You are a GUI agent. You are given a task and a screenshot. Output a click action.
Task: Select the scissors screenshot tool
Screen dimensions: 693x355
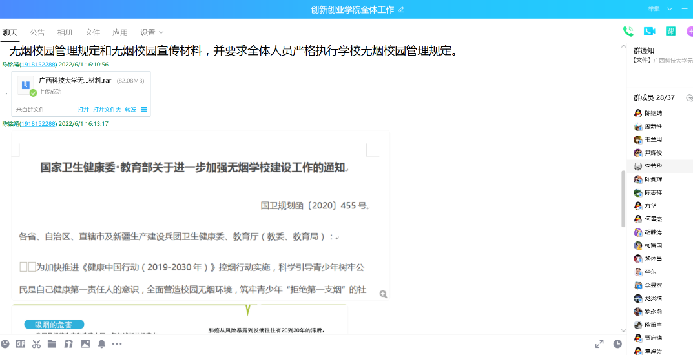[x=37, y=344]
